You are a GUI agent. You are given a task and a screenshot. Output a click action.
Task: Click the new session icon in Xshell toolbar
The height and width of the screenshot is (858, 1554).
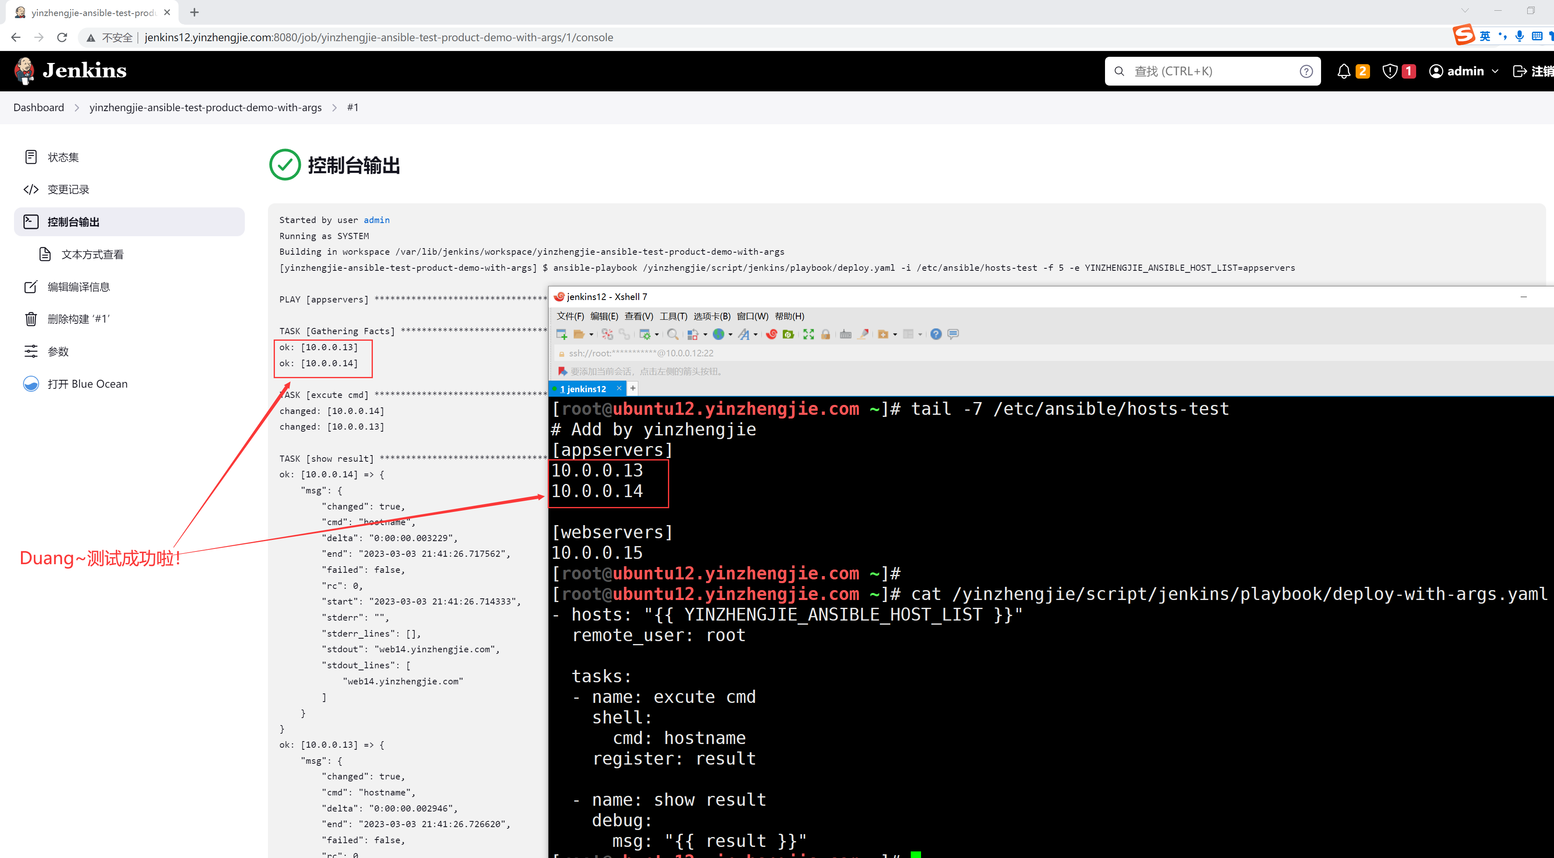(x=562, y=334)
